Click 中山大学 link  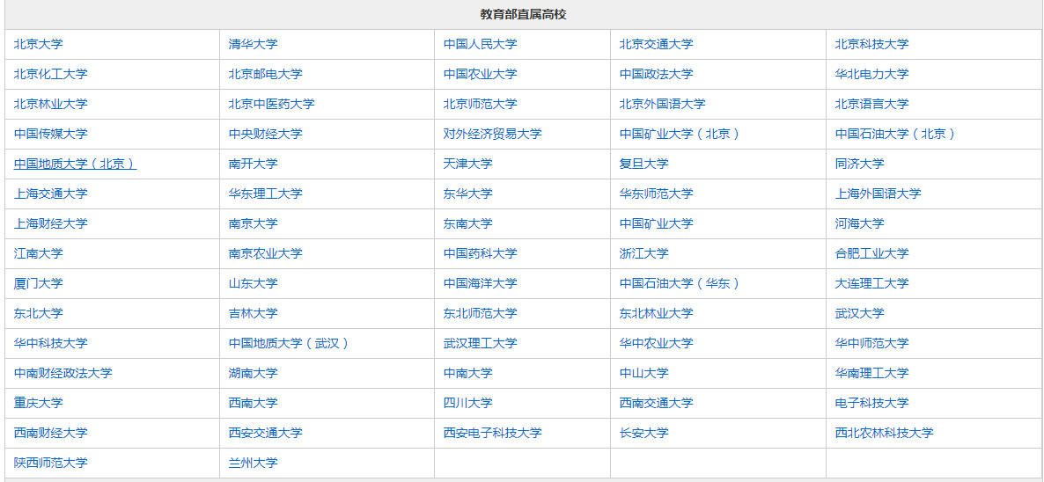click(643, 374)
